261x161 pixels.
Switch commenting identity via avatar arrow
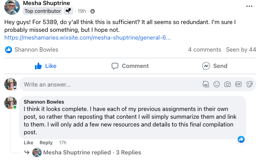[15, 88]
